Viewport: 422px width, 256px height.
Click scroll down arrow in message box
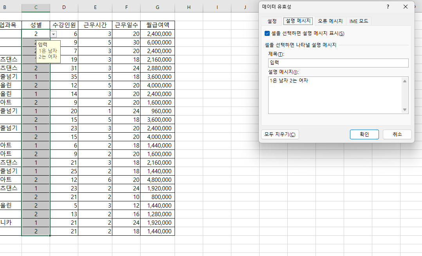click(405, 110)
